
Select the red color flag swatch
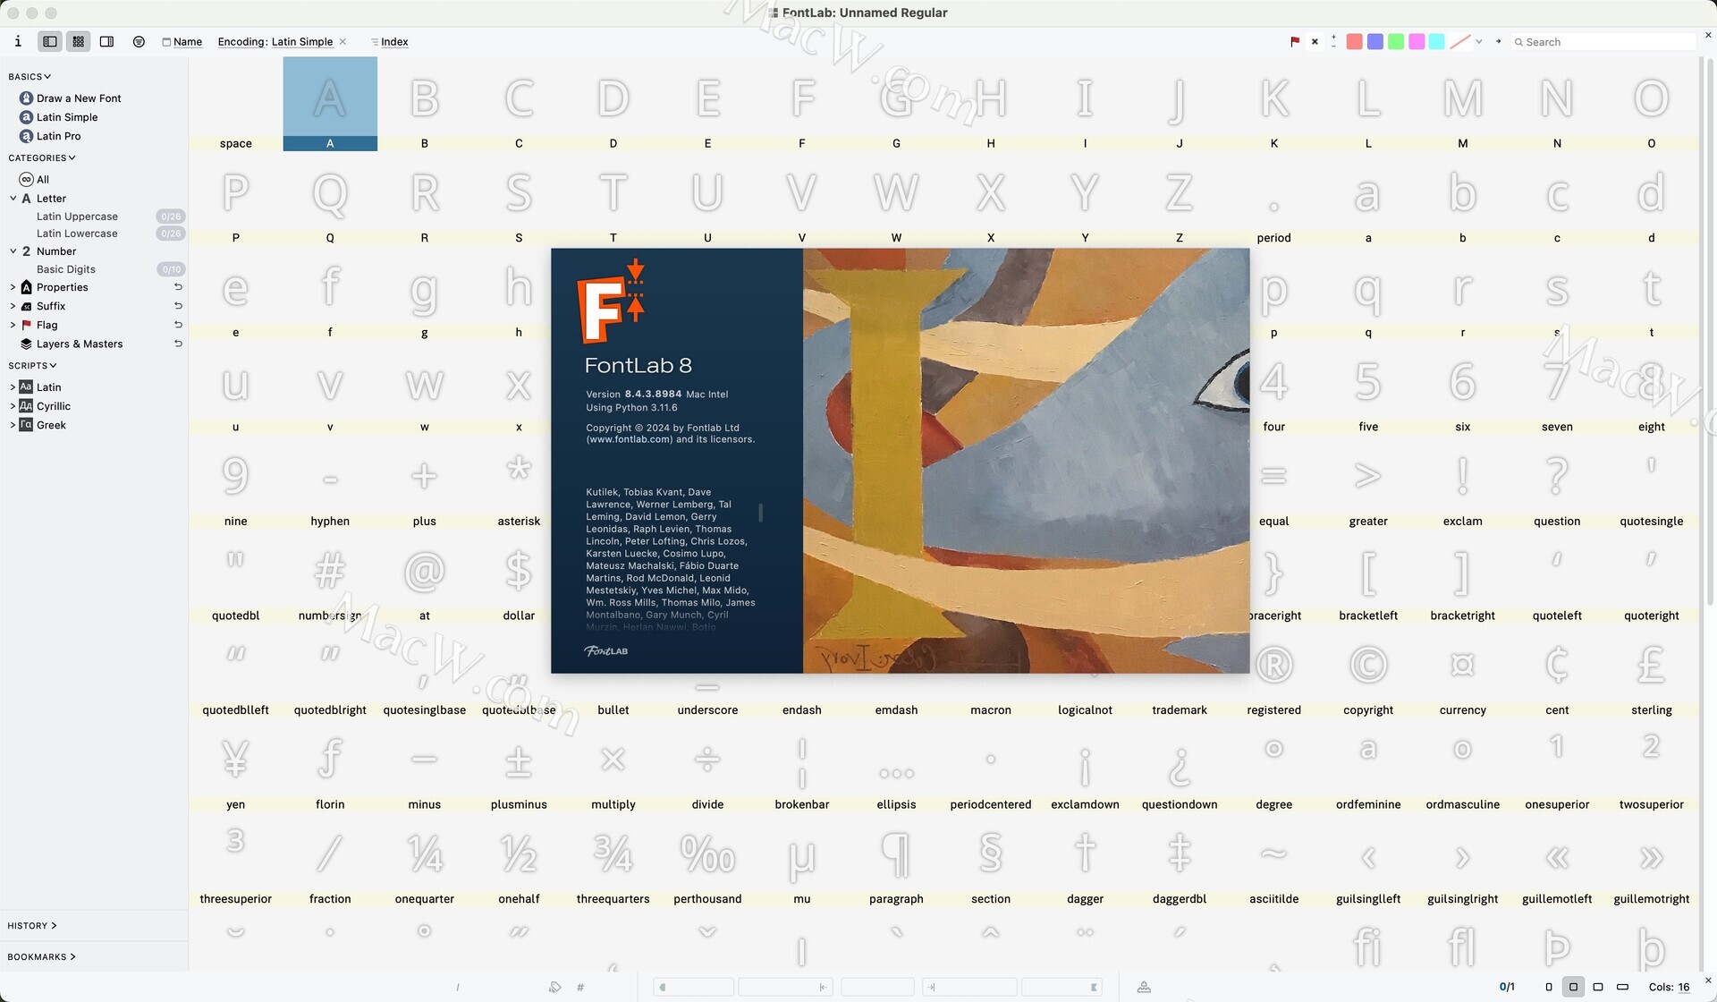click(1355, 41)
